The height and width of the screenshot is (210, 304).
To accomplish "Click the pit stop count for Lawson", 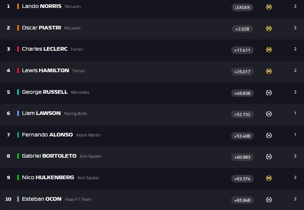I will pyautogui.click(x=295, y=113).
